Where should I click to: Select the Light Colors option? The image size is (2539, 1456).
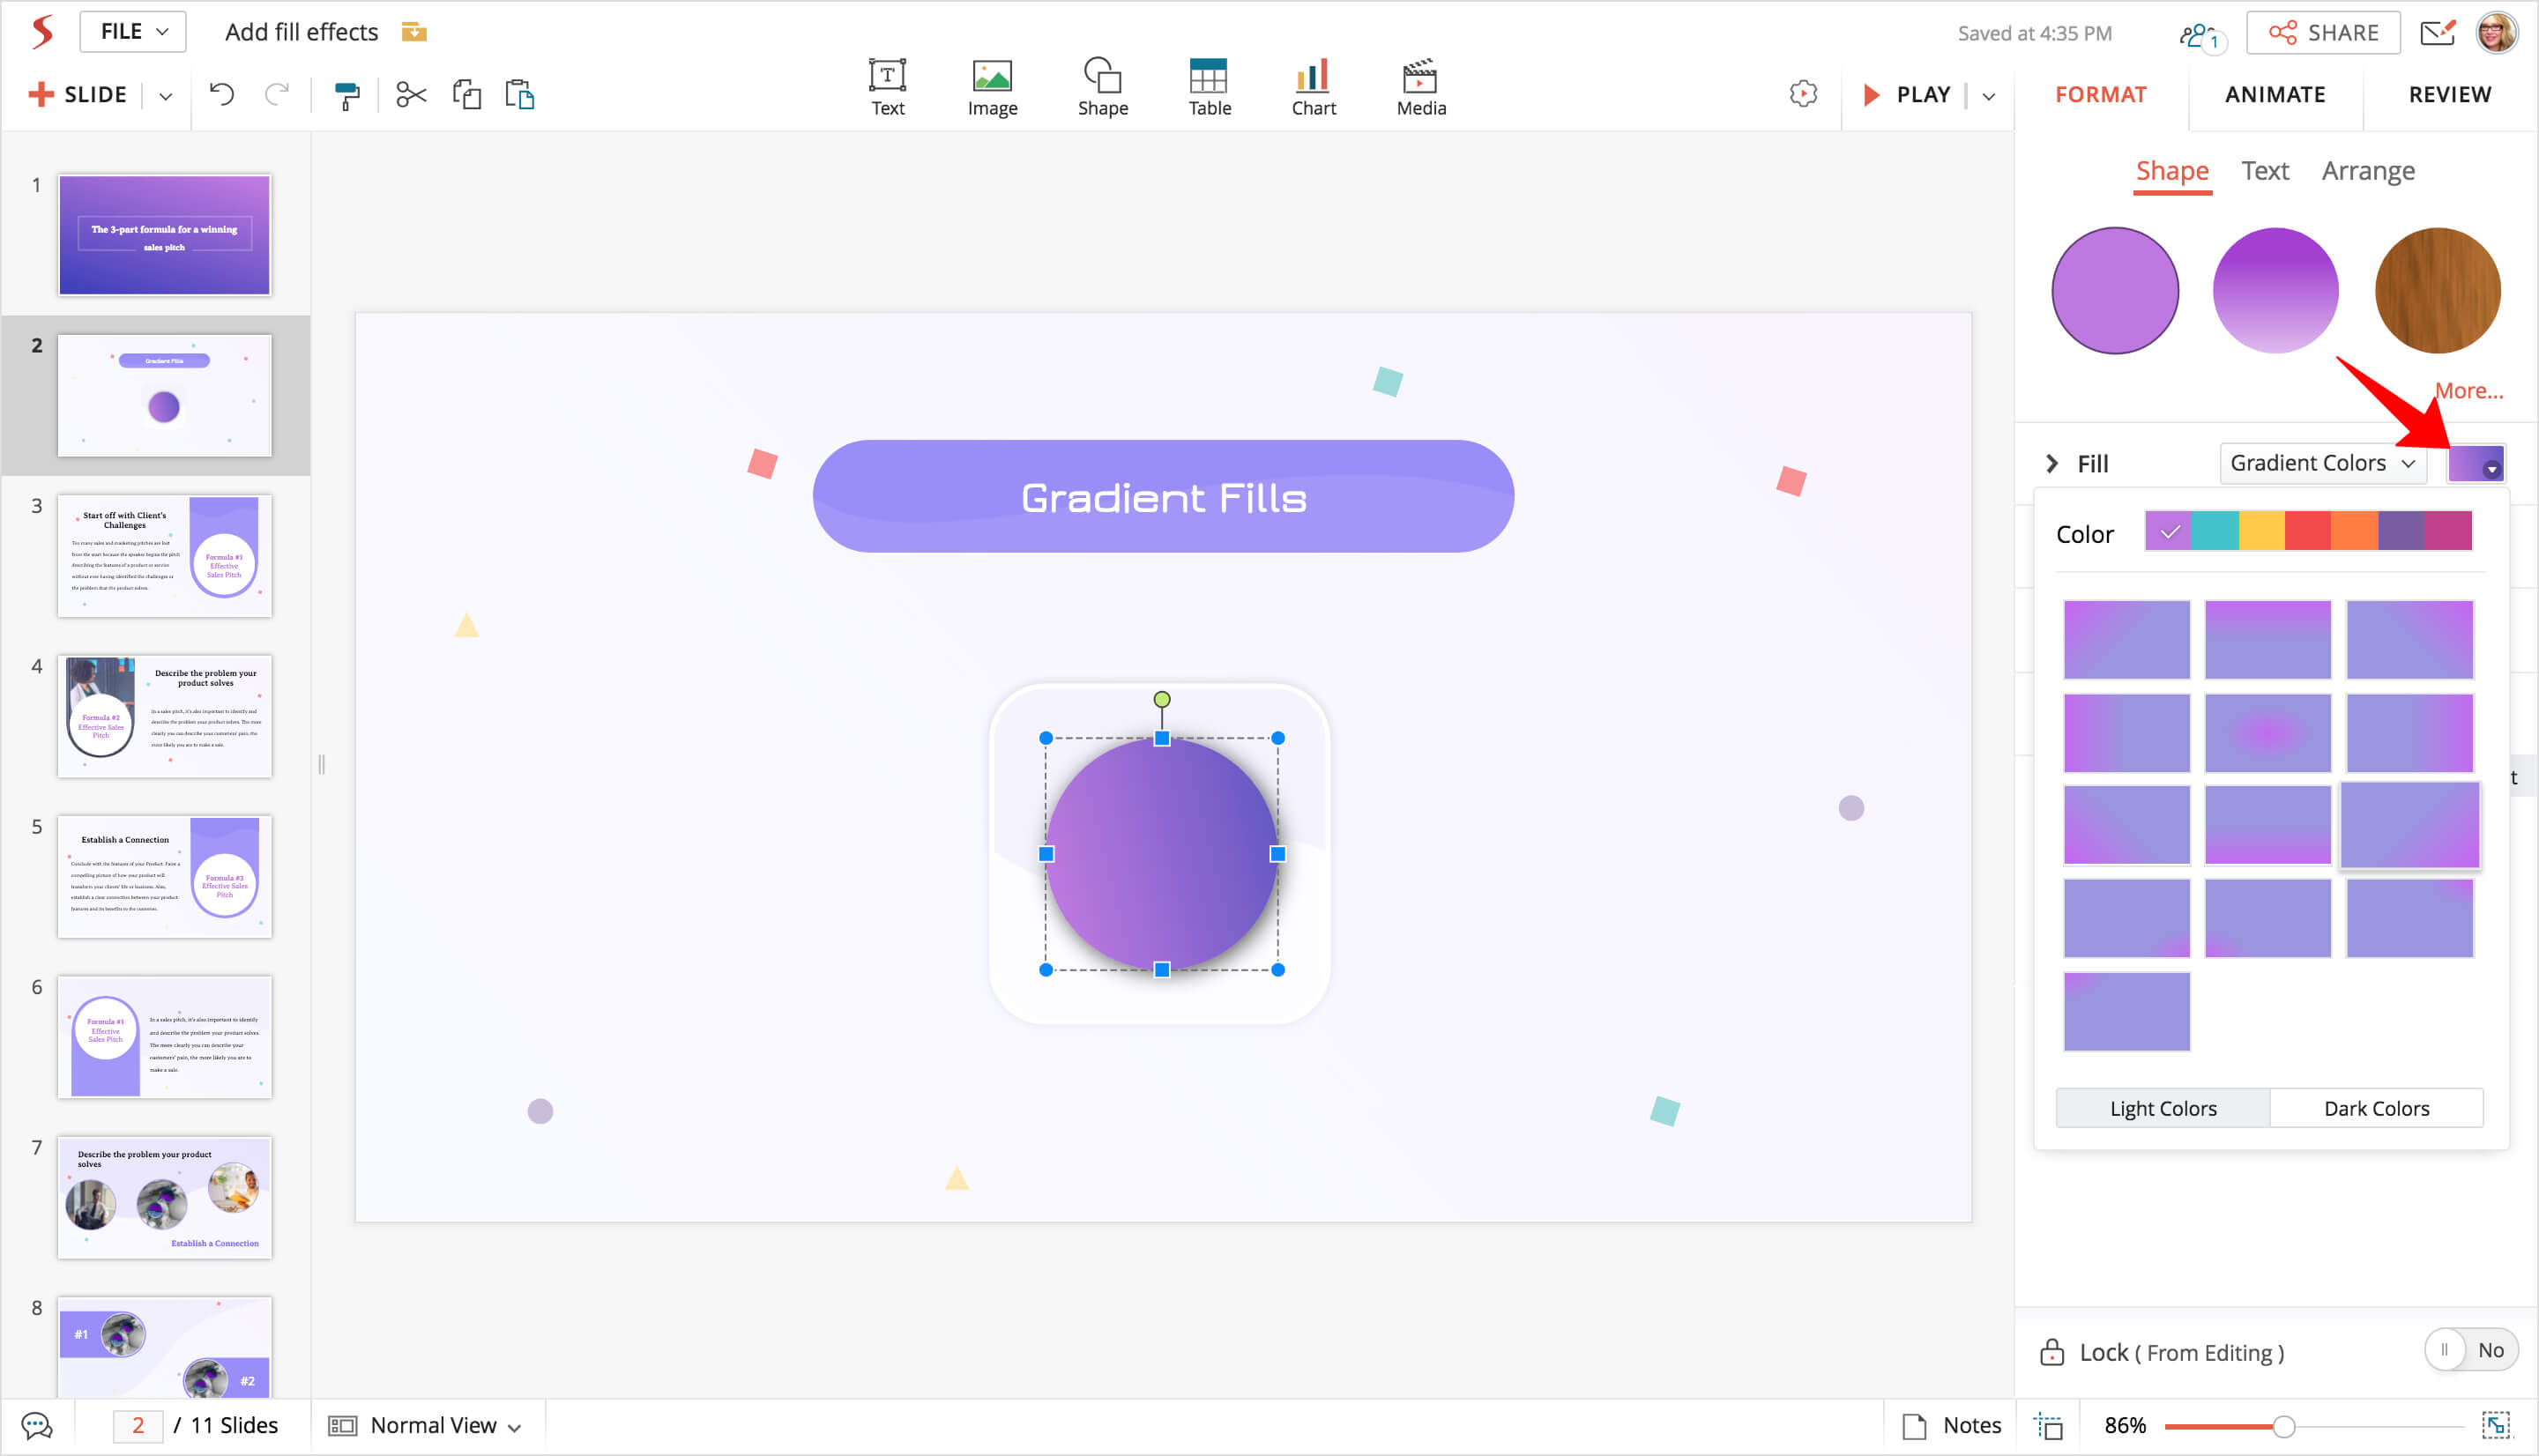(2162, 1108)
